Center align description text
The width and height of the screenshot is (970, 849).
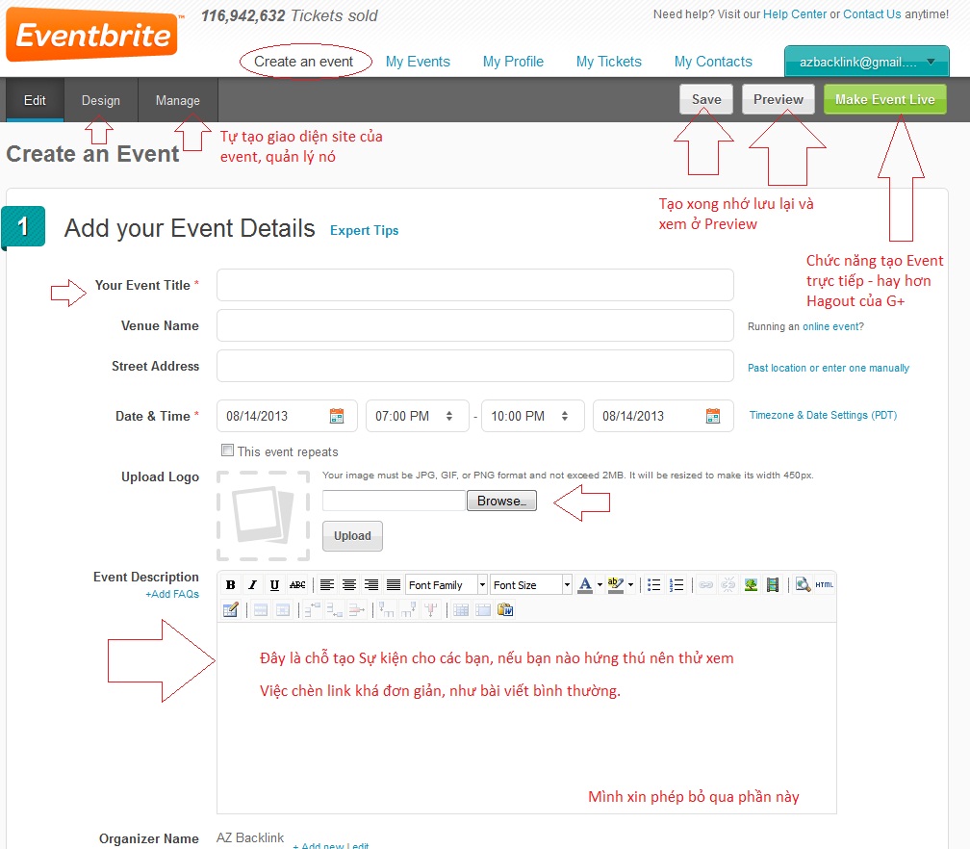(349, 585)
